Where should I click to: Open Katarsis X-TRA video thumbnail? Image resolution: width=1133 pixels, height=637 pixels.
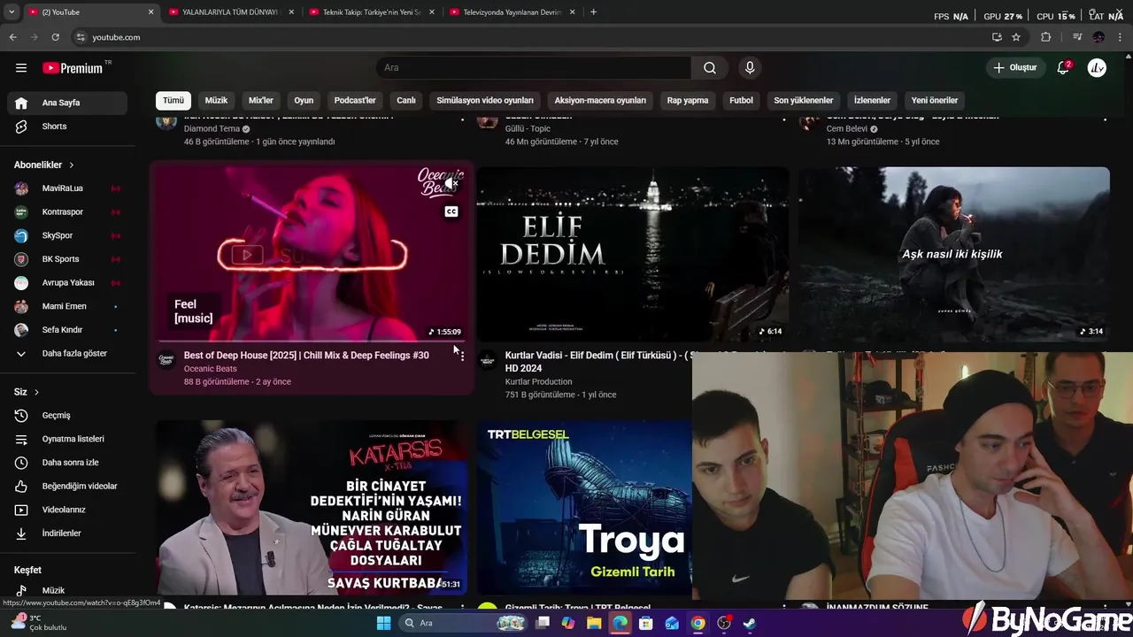(x=311, y=508)
